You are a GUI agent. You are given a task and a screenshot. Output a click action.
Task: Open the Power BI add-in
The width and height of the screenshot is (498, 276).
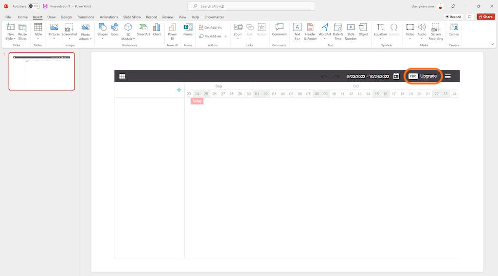172,32
